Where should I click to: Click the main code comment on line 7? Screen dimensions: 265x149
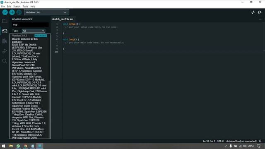pos(94,43)
